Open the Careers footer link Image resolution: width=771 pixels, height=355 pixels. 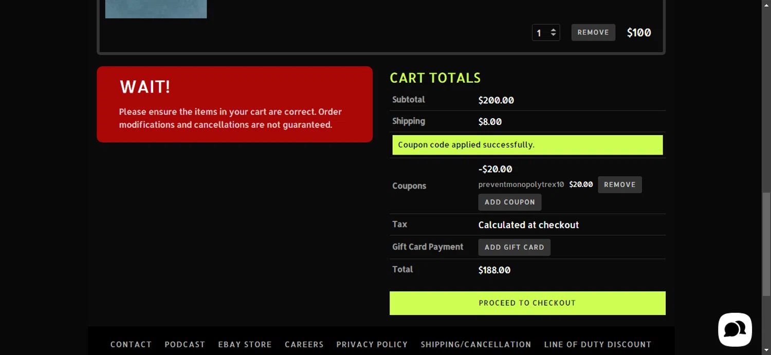point(304,344)
